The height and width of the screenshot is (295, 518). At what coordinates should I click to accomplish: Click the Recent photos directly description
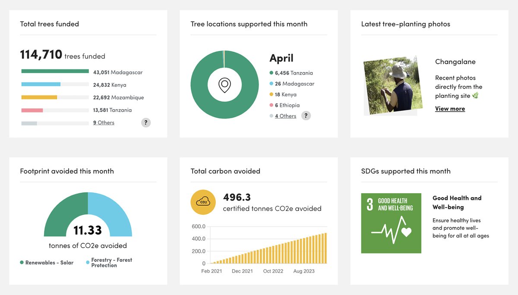point(458,87)
